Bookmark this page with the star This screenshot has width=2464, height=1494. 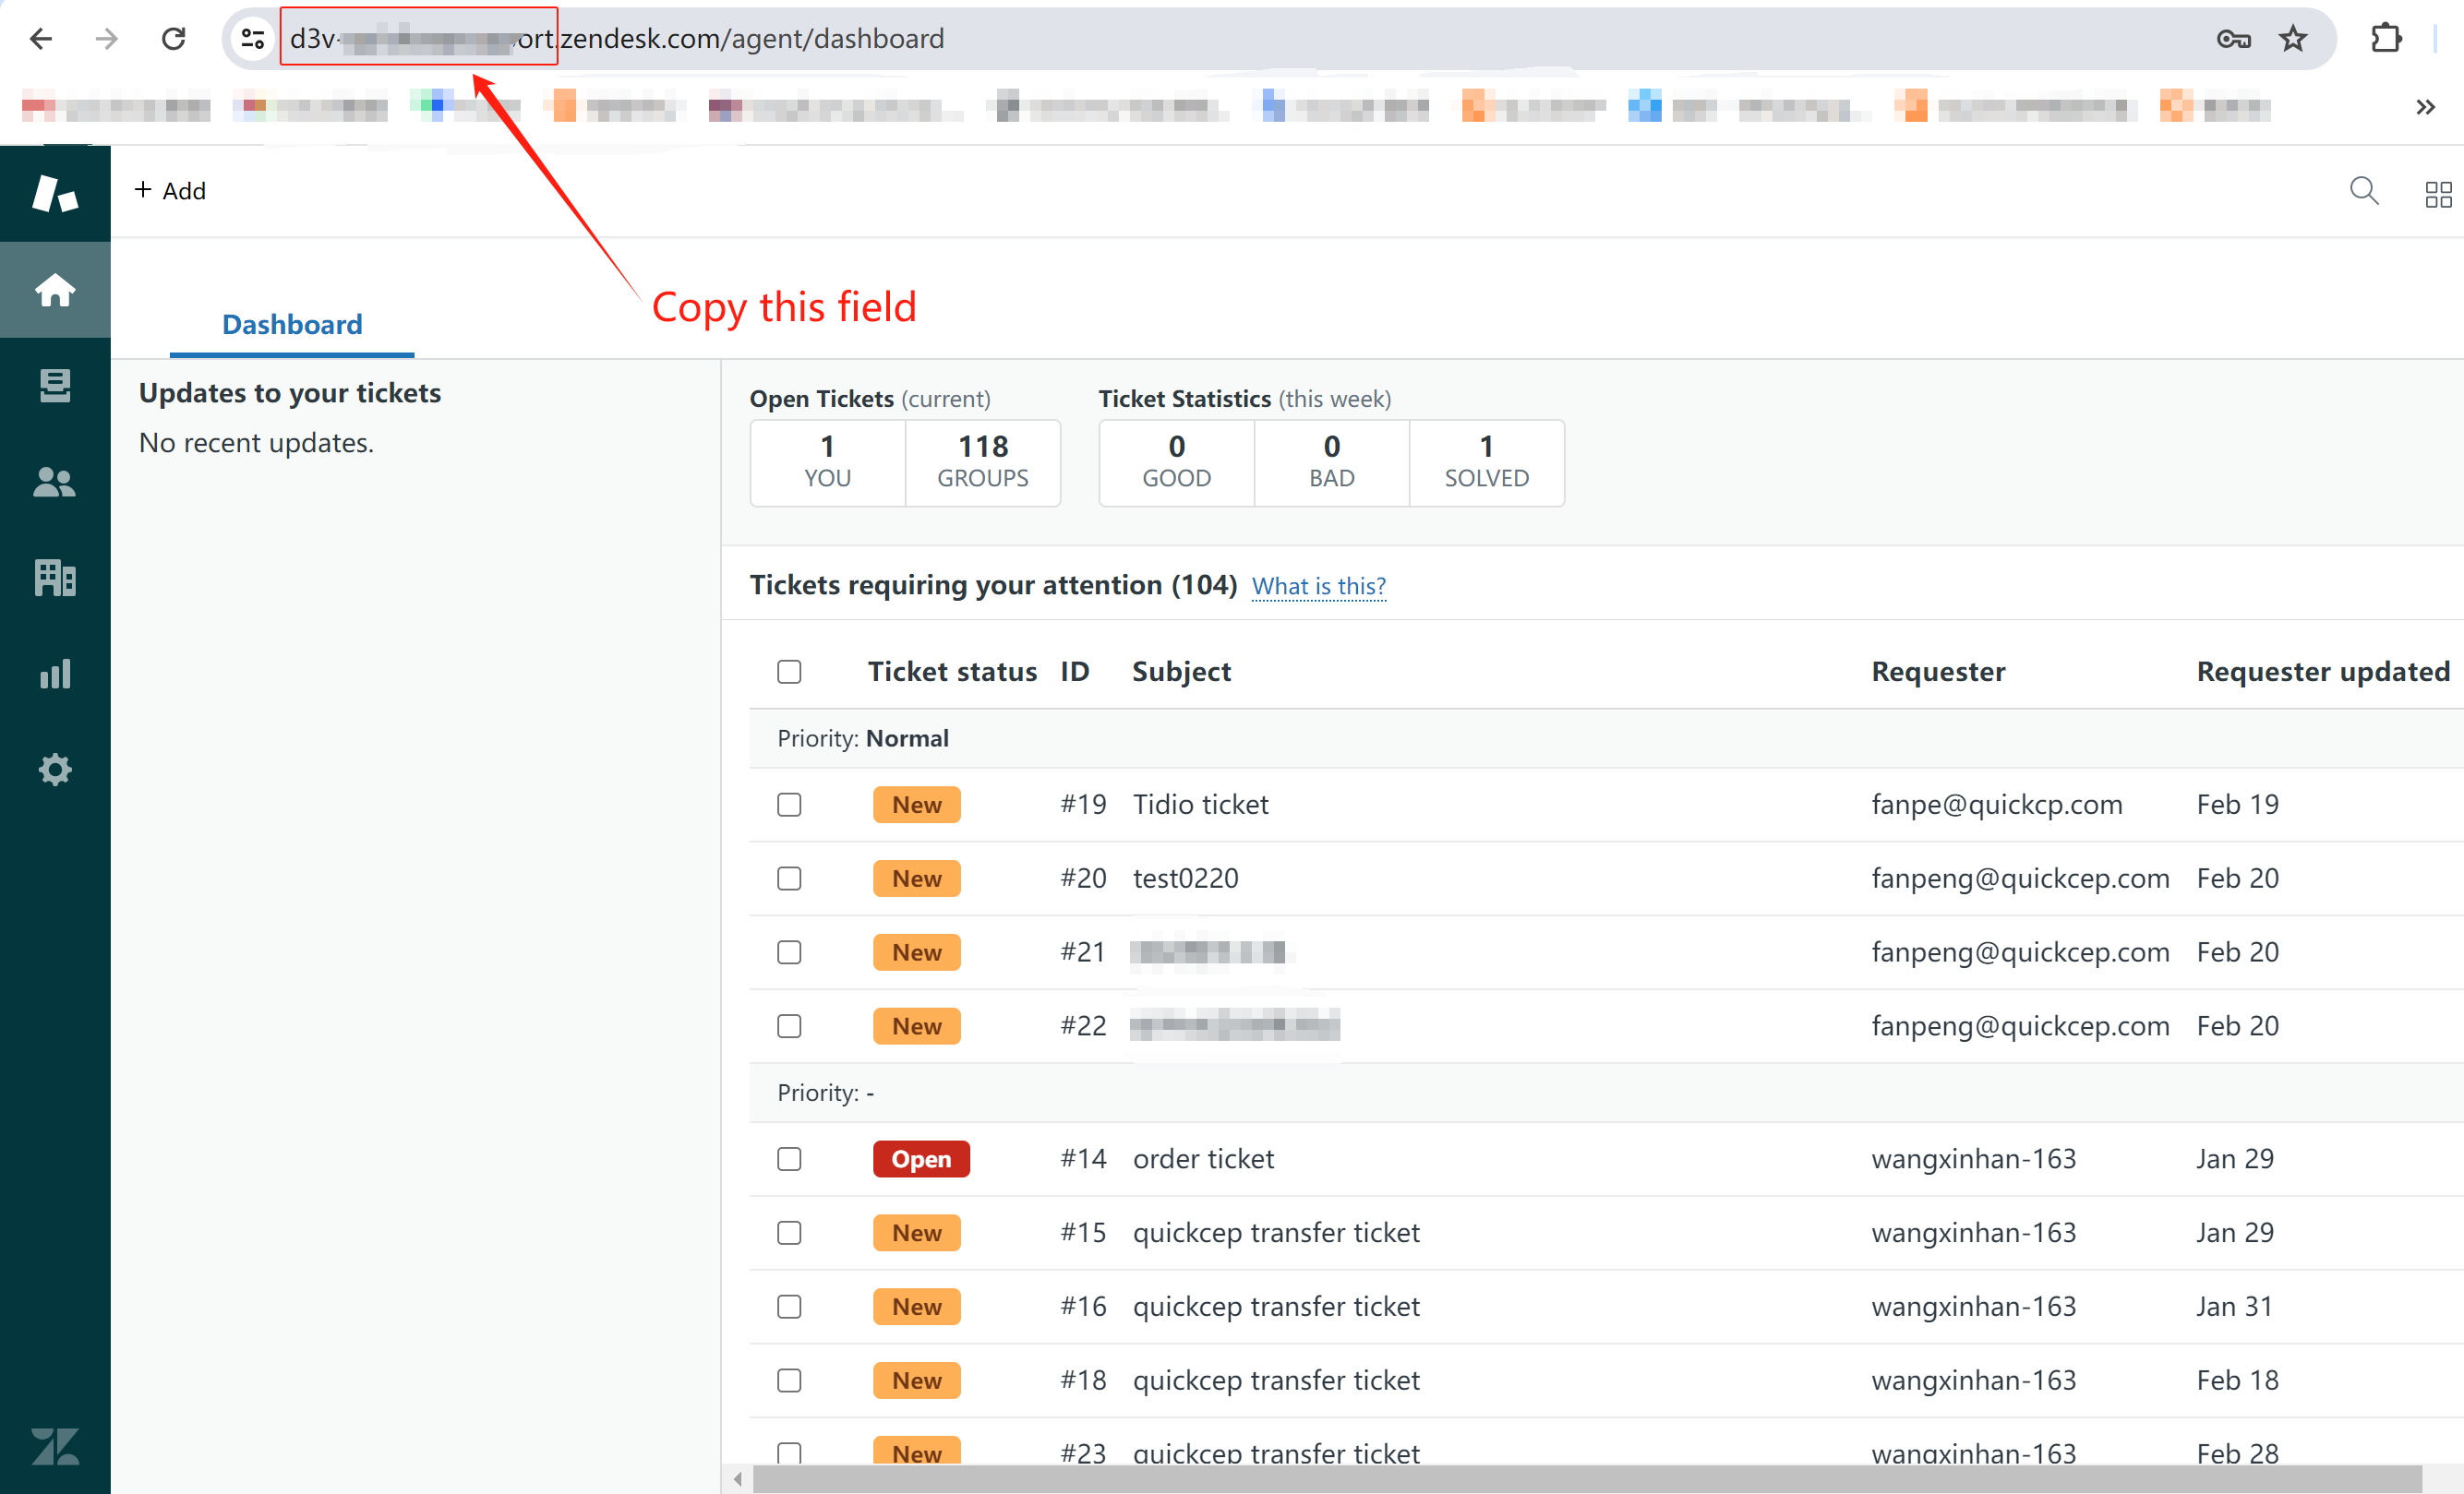[2293, 39]
